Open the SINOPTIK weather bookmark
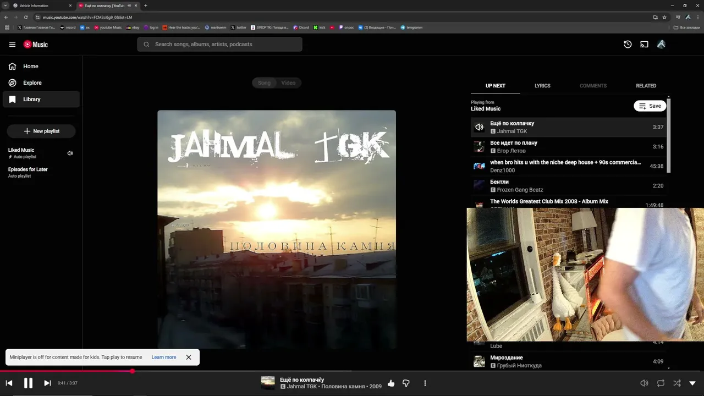This screenshot has width=704, height=396. point(269,28)
